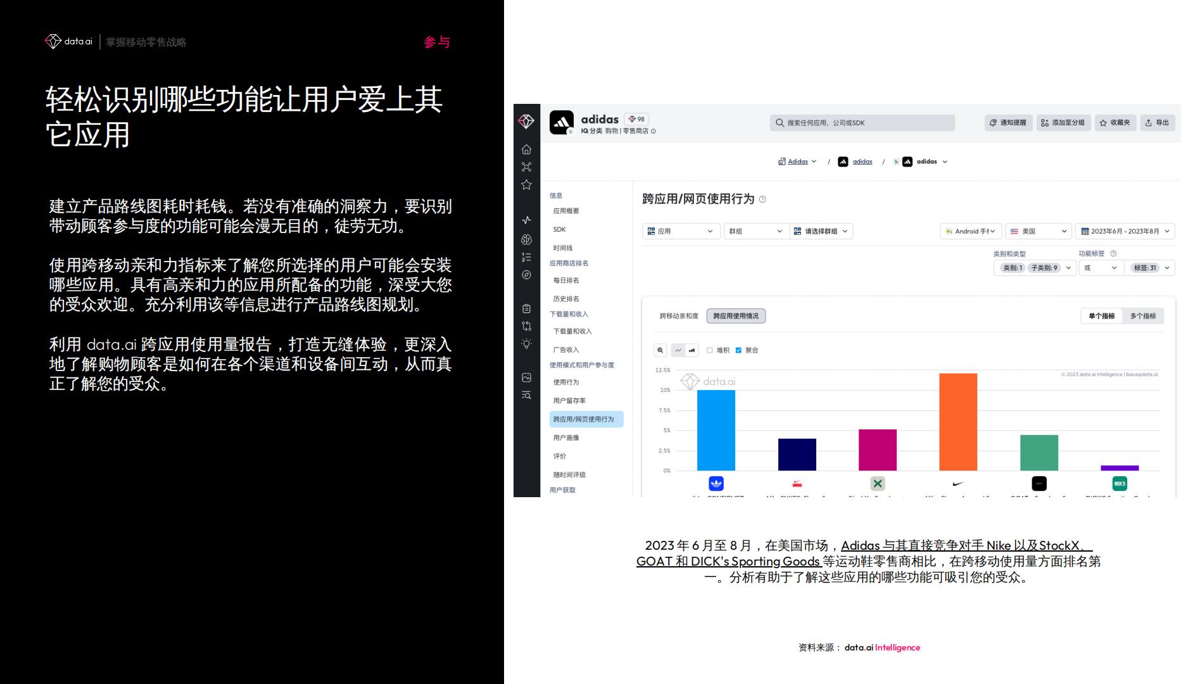Expand the 标签:31 tags dropdown
Screen dimensions: 1193x684
(x=1150, y=268)
